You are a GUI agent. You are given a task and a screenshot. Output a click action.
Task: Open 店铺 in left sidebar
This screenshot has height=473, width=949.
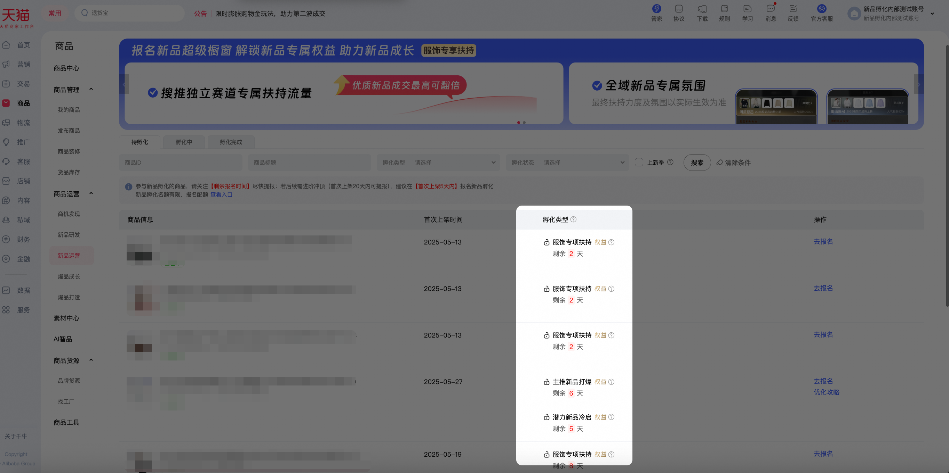coord(17,181)
